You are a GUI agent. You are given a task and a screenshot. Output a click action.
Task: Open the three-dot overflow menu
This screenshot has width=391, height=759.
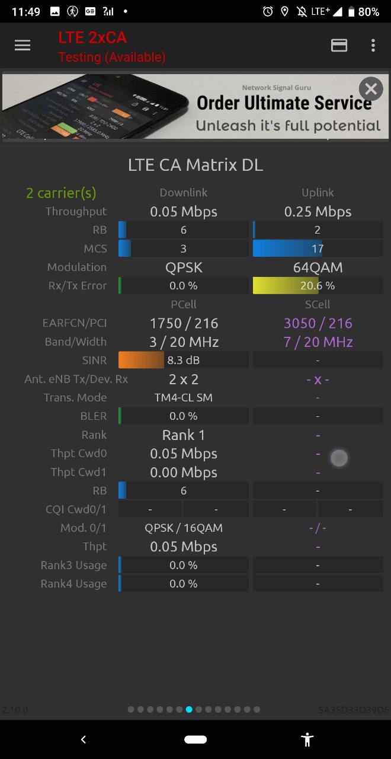pyautogui.click(x=373, y=46)
